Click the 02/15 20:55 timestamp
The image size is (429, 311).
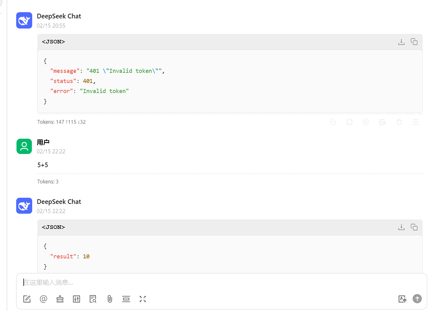pos(51,26)
